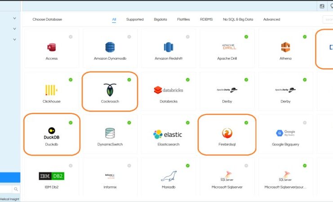Image resolution: width=333 pixels, height=202 pixels.
Task: Select the Clickhouse icon
Action: point(51,90)
